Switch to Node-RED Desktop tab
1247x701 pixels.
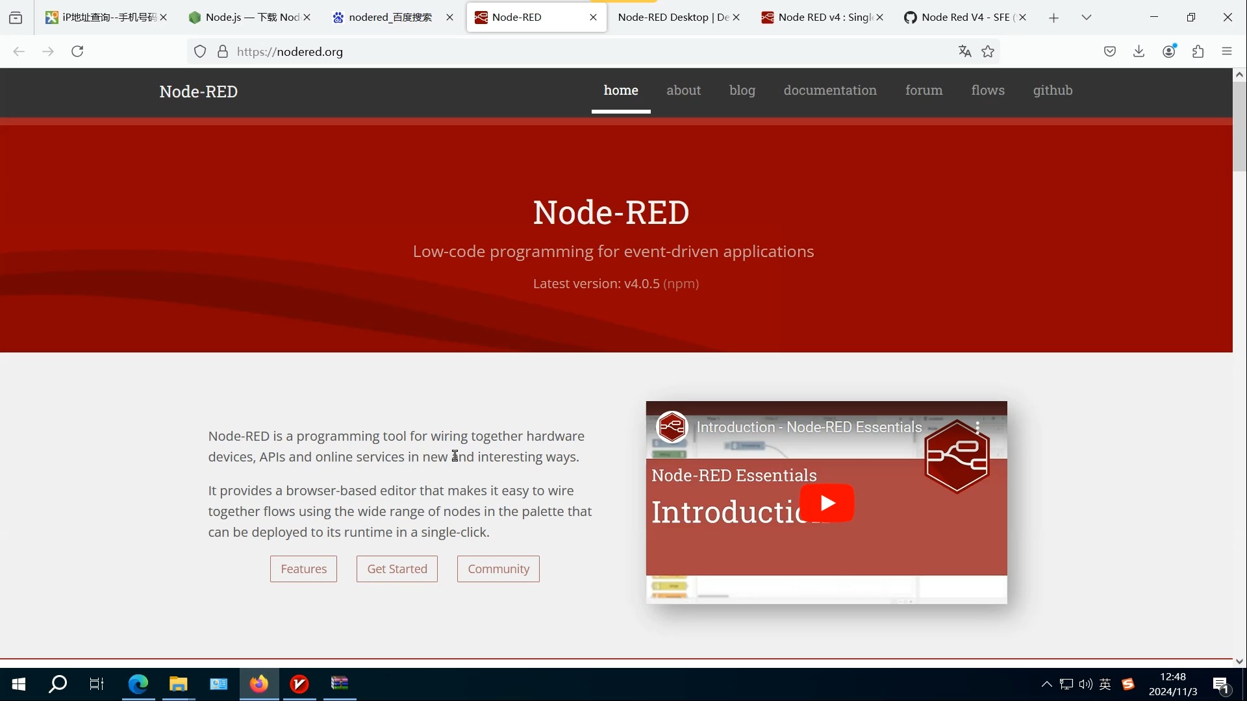point(673,18)
